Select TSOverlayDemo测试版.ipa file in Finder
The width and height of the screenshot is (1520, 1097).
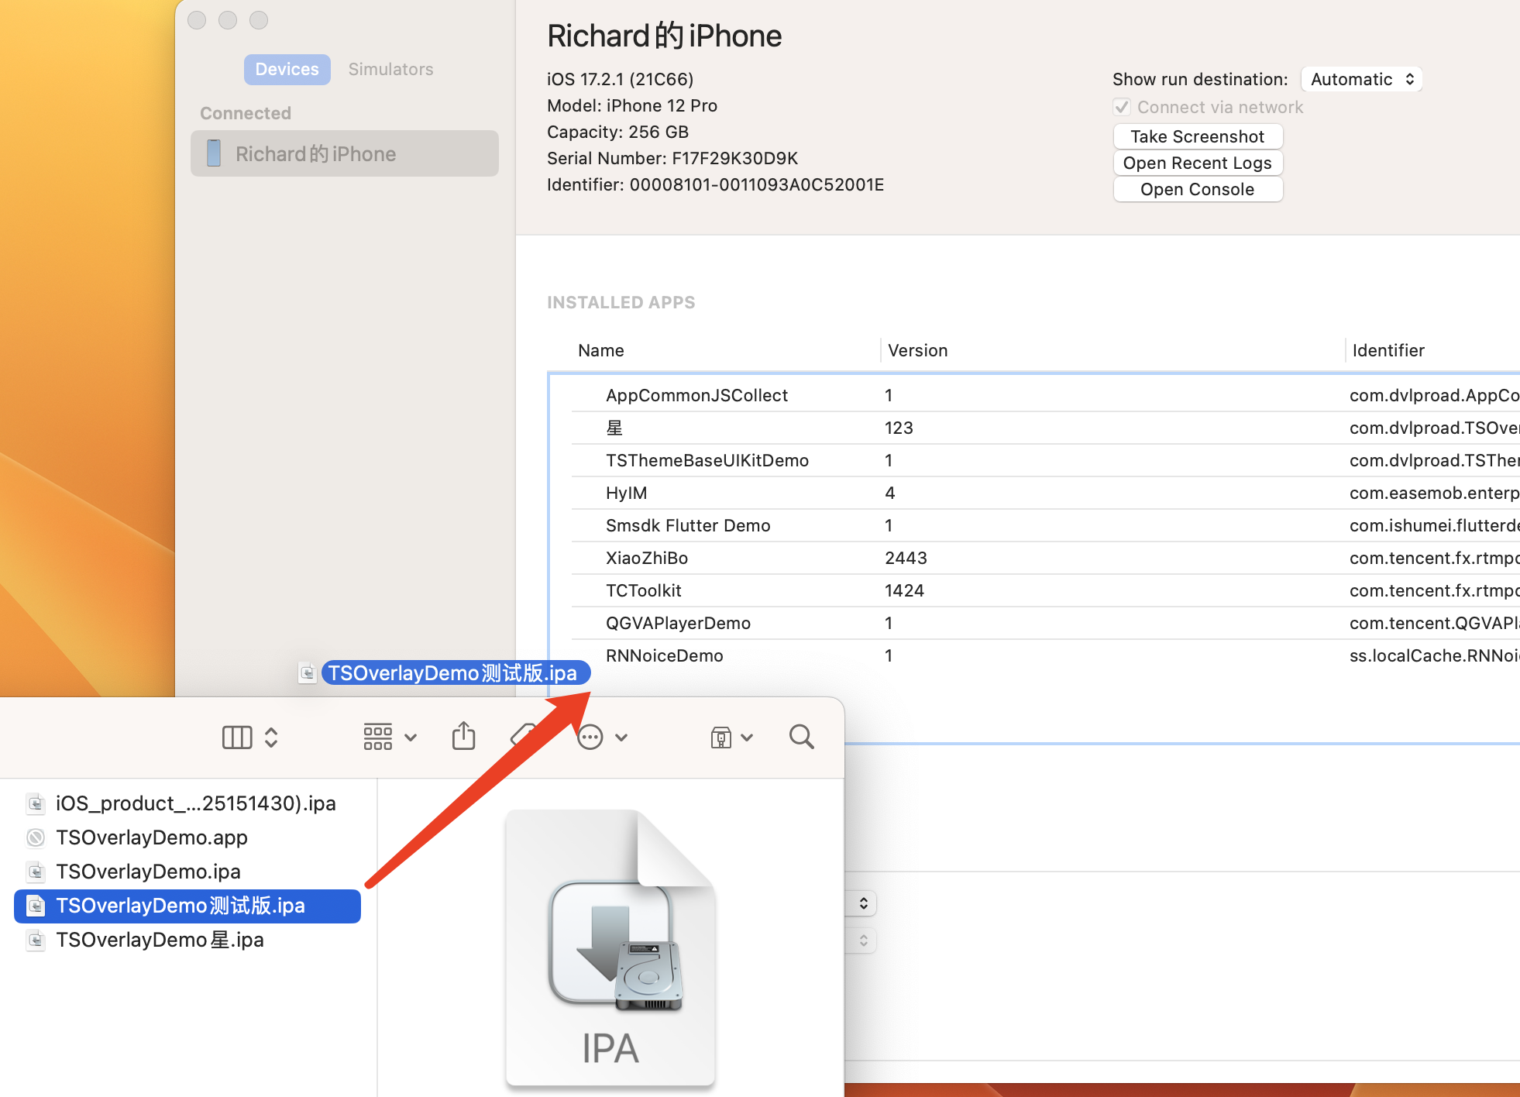click(187, 906)
